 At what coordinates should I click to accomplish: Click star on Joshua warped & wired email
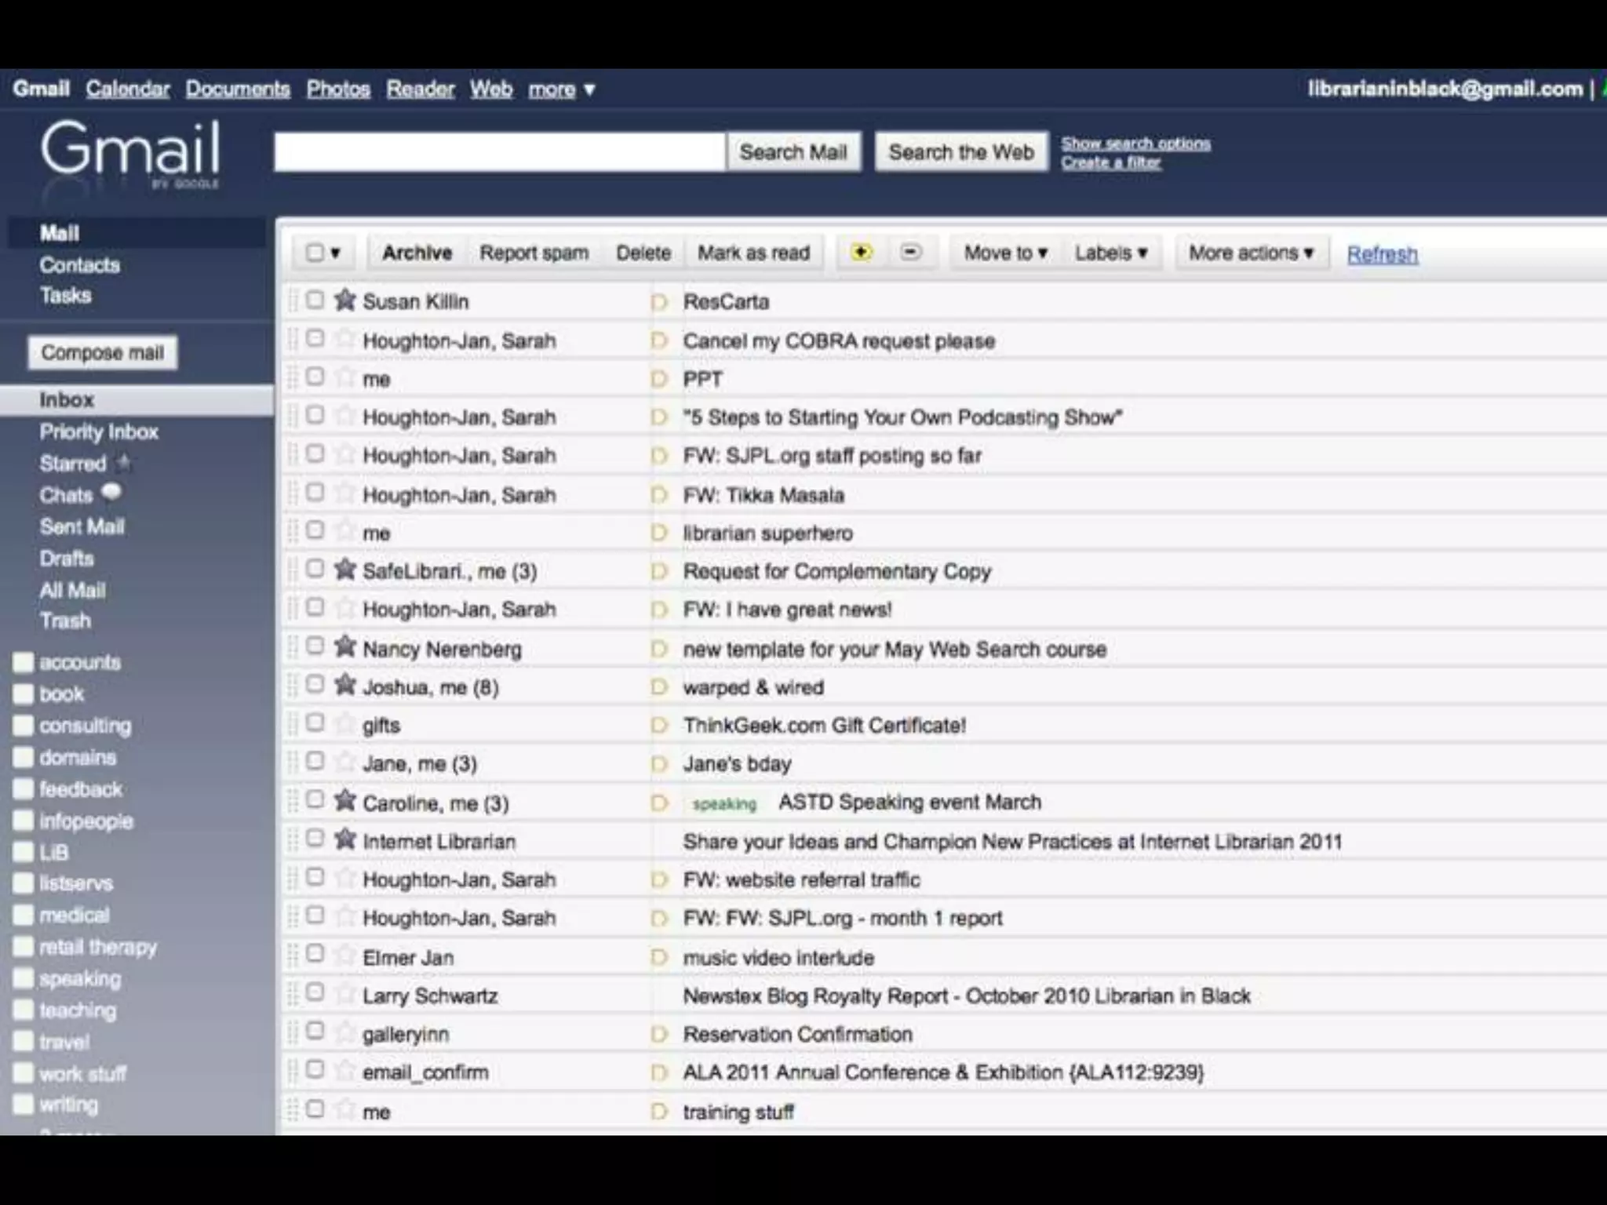[345, 685]
